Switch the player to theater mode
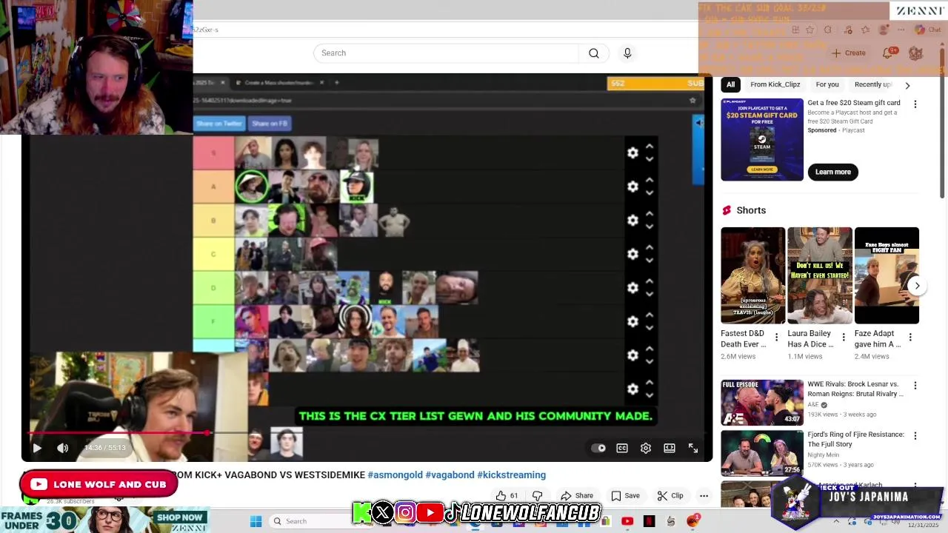Viewport: 948px width, 533px height. (x=670, y=448)
